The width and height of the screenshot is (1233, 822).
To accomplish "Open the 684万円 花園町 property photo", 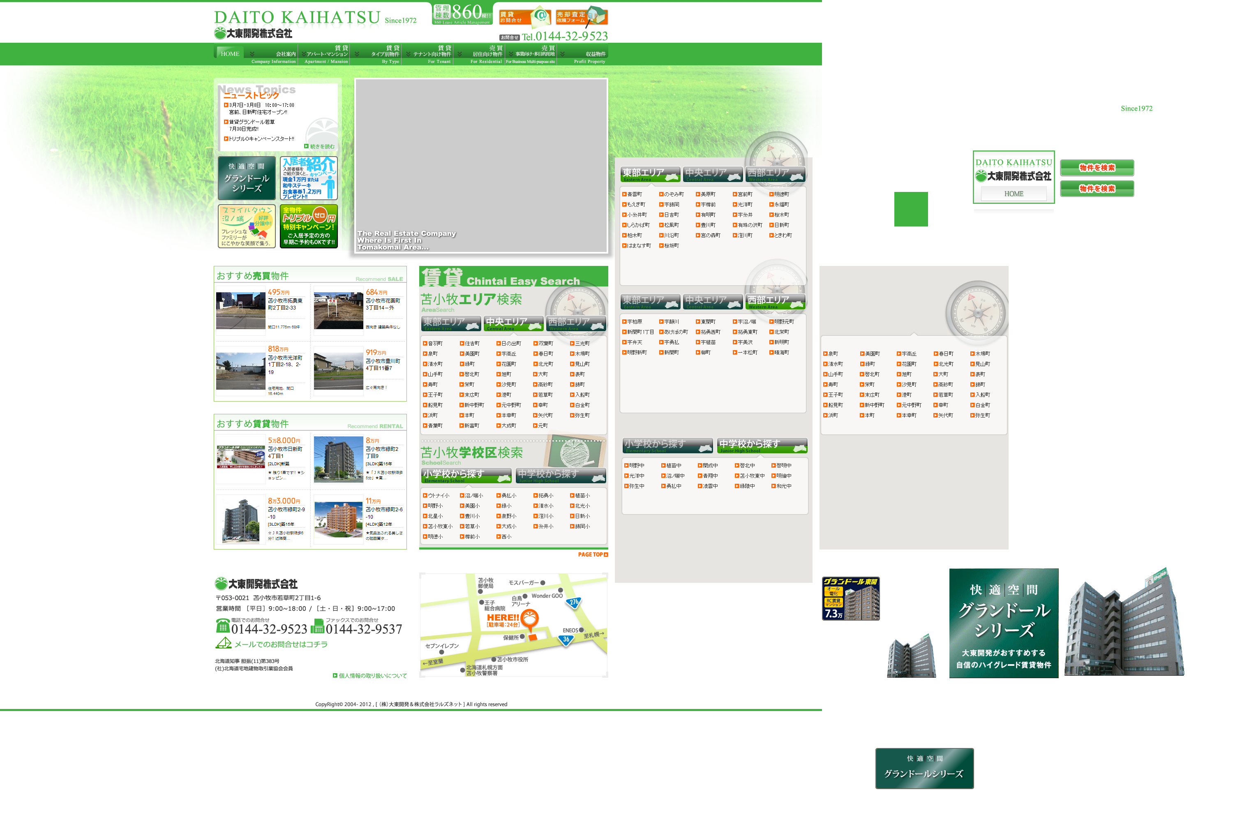I will click(339, 311).
